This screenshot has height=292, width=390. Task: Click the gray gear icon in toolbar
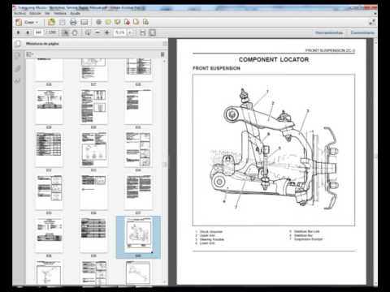(98, 22)
